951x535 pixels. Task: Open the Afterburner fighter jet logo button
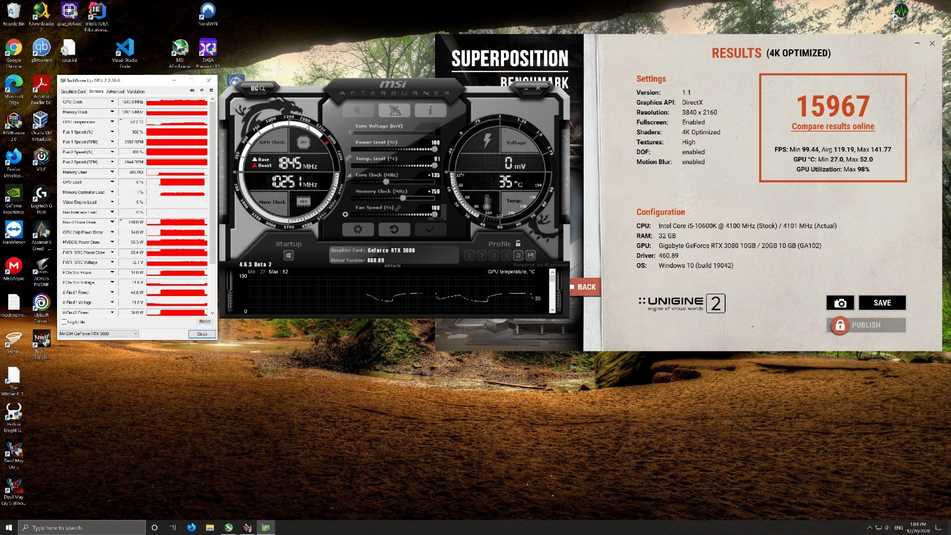click(395, 111)
